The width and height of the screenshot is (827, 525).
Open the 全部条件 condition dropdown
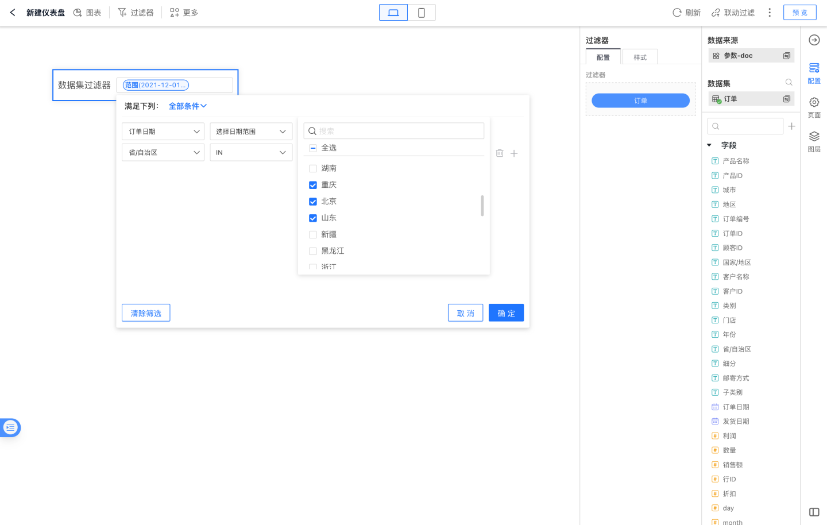pyautogui.click(x=187, y=106)
